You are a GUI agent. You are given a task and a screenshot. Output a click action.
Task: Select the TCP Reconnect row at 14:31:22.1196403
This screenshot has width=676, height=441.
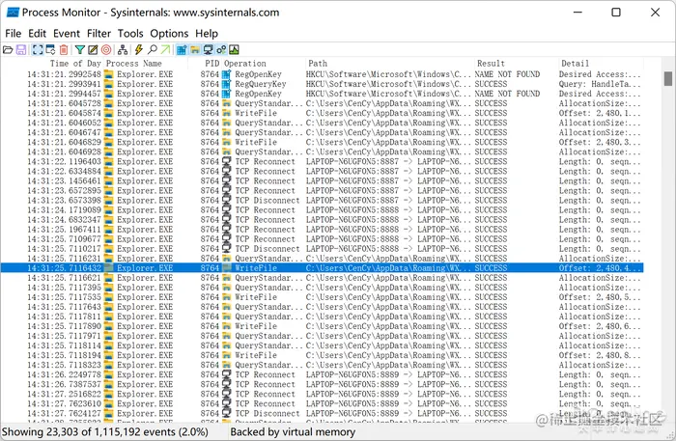pos(322,161)
